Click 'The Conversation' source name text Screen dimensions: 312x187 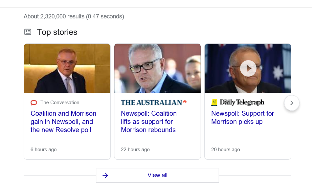point(60,103)
